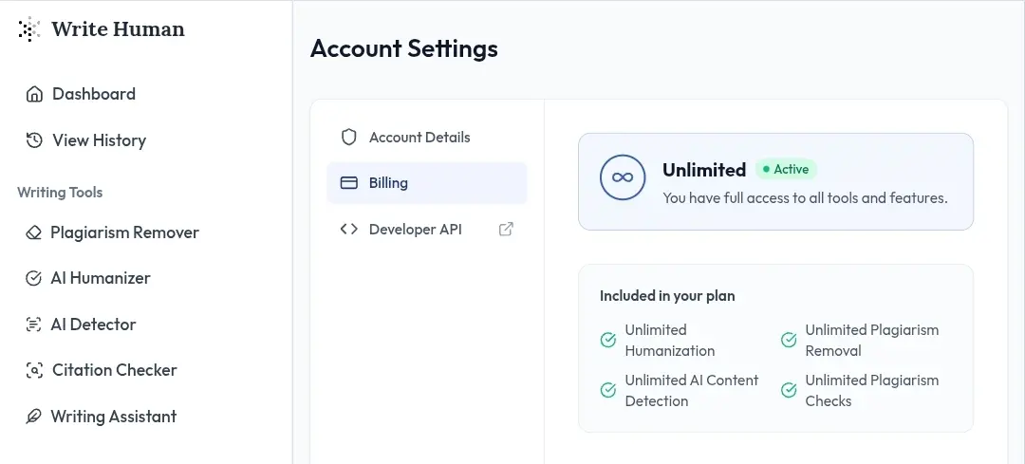This screenshot has height=464, width=1025.
Task: Click the check icon beside Unlimited Plagiarism Checks
Action: click(x=789, y=390)
